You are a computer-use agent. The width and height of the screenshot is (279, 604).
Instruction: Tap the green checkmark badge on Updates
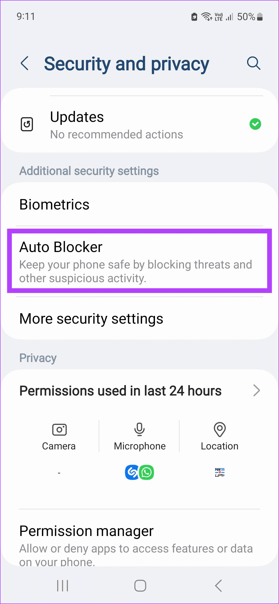[255, 124]
